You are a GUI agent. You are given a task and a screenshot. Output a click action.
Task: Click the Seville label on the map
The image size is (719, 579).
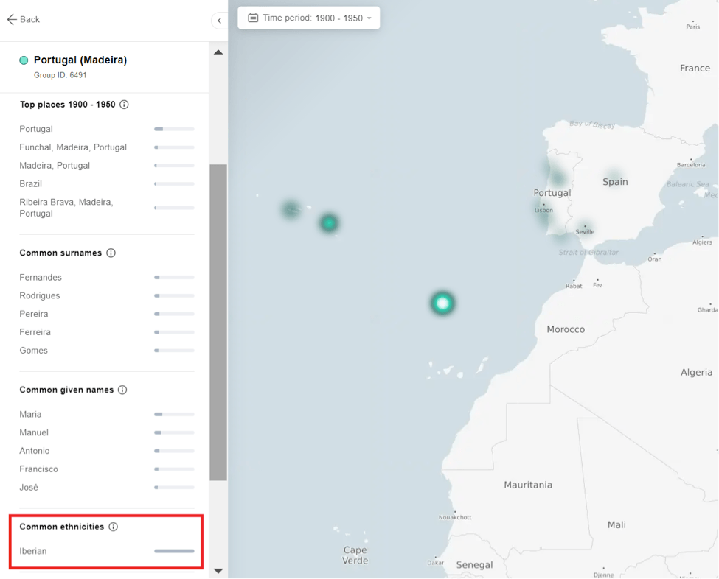tap(585, 232)
